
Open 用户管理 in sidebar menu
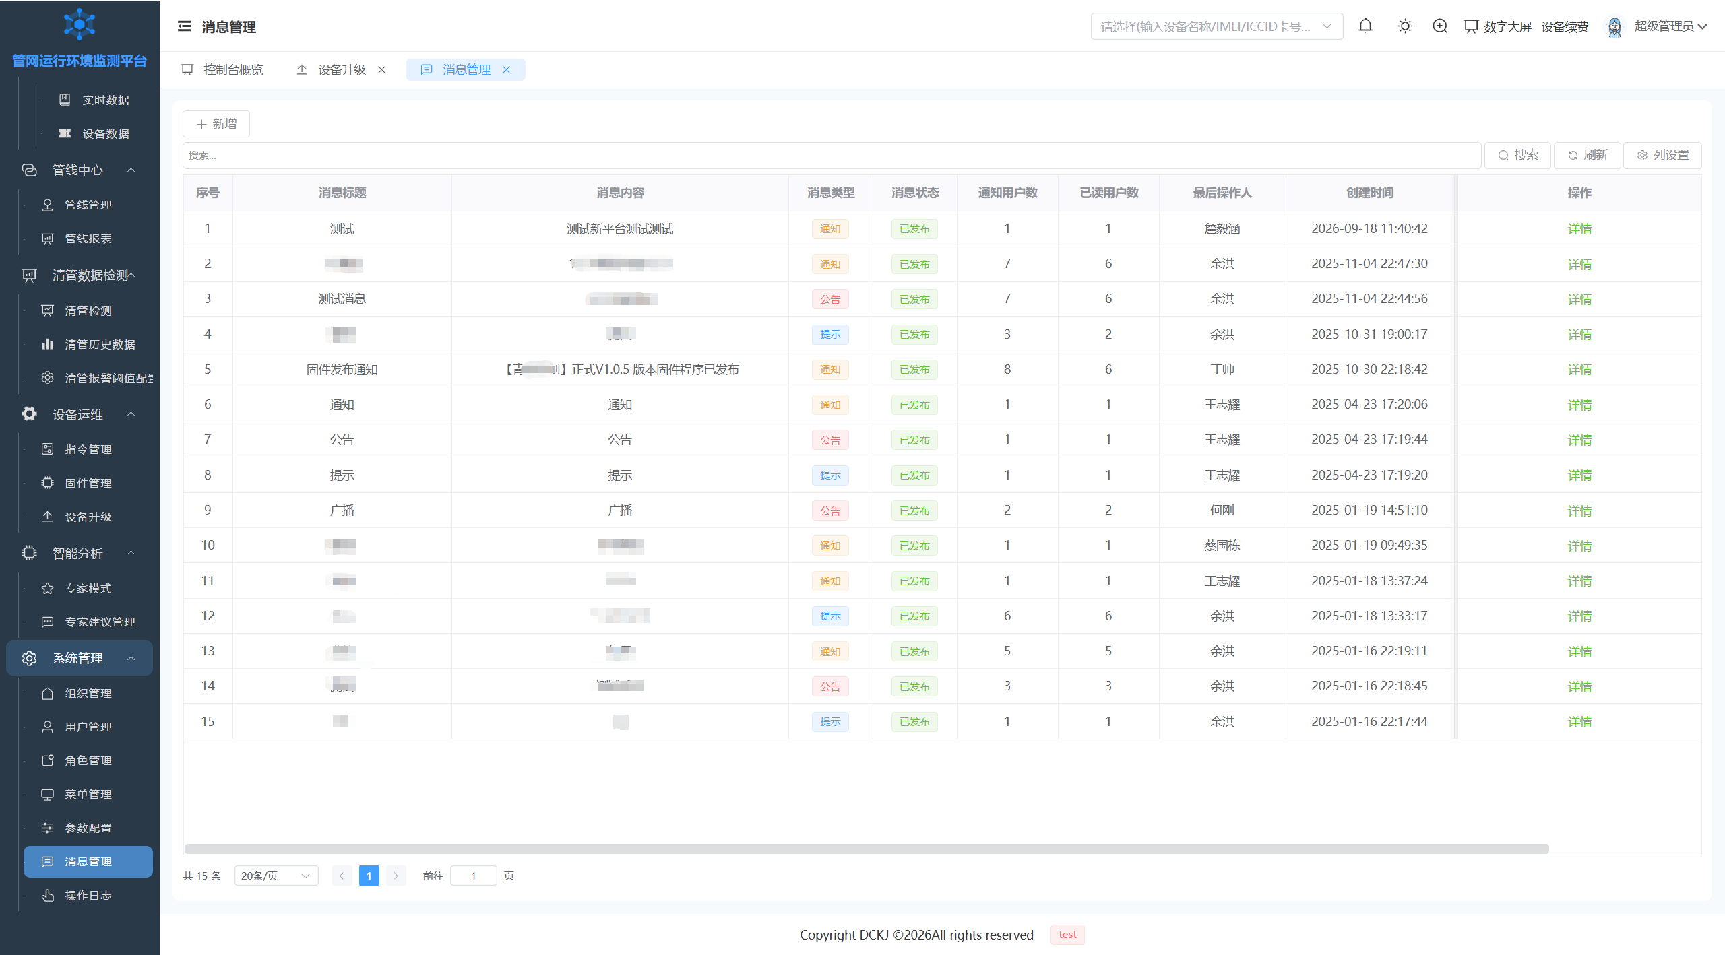pyautogui.click(x=88, y=727)
